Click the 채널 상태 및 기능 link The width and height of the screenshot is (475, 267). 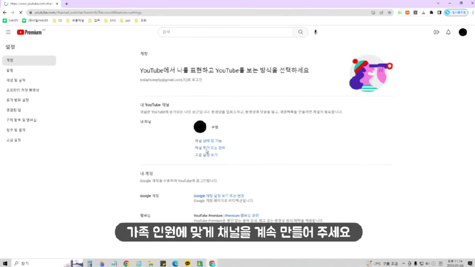[x=208, y=141]
